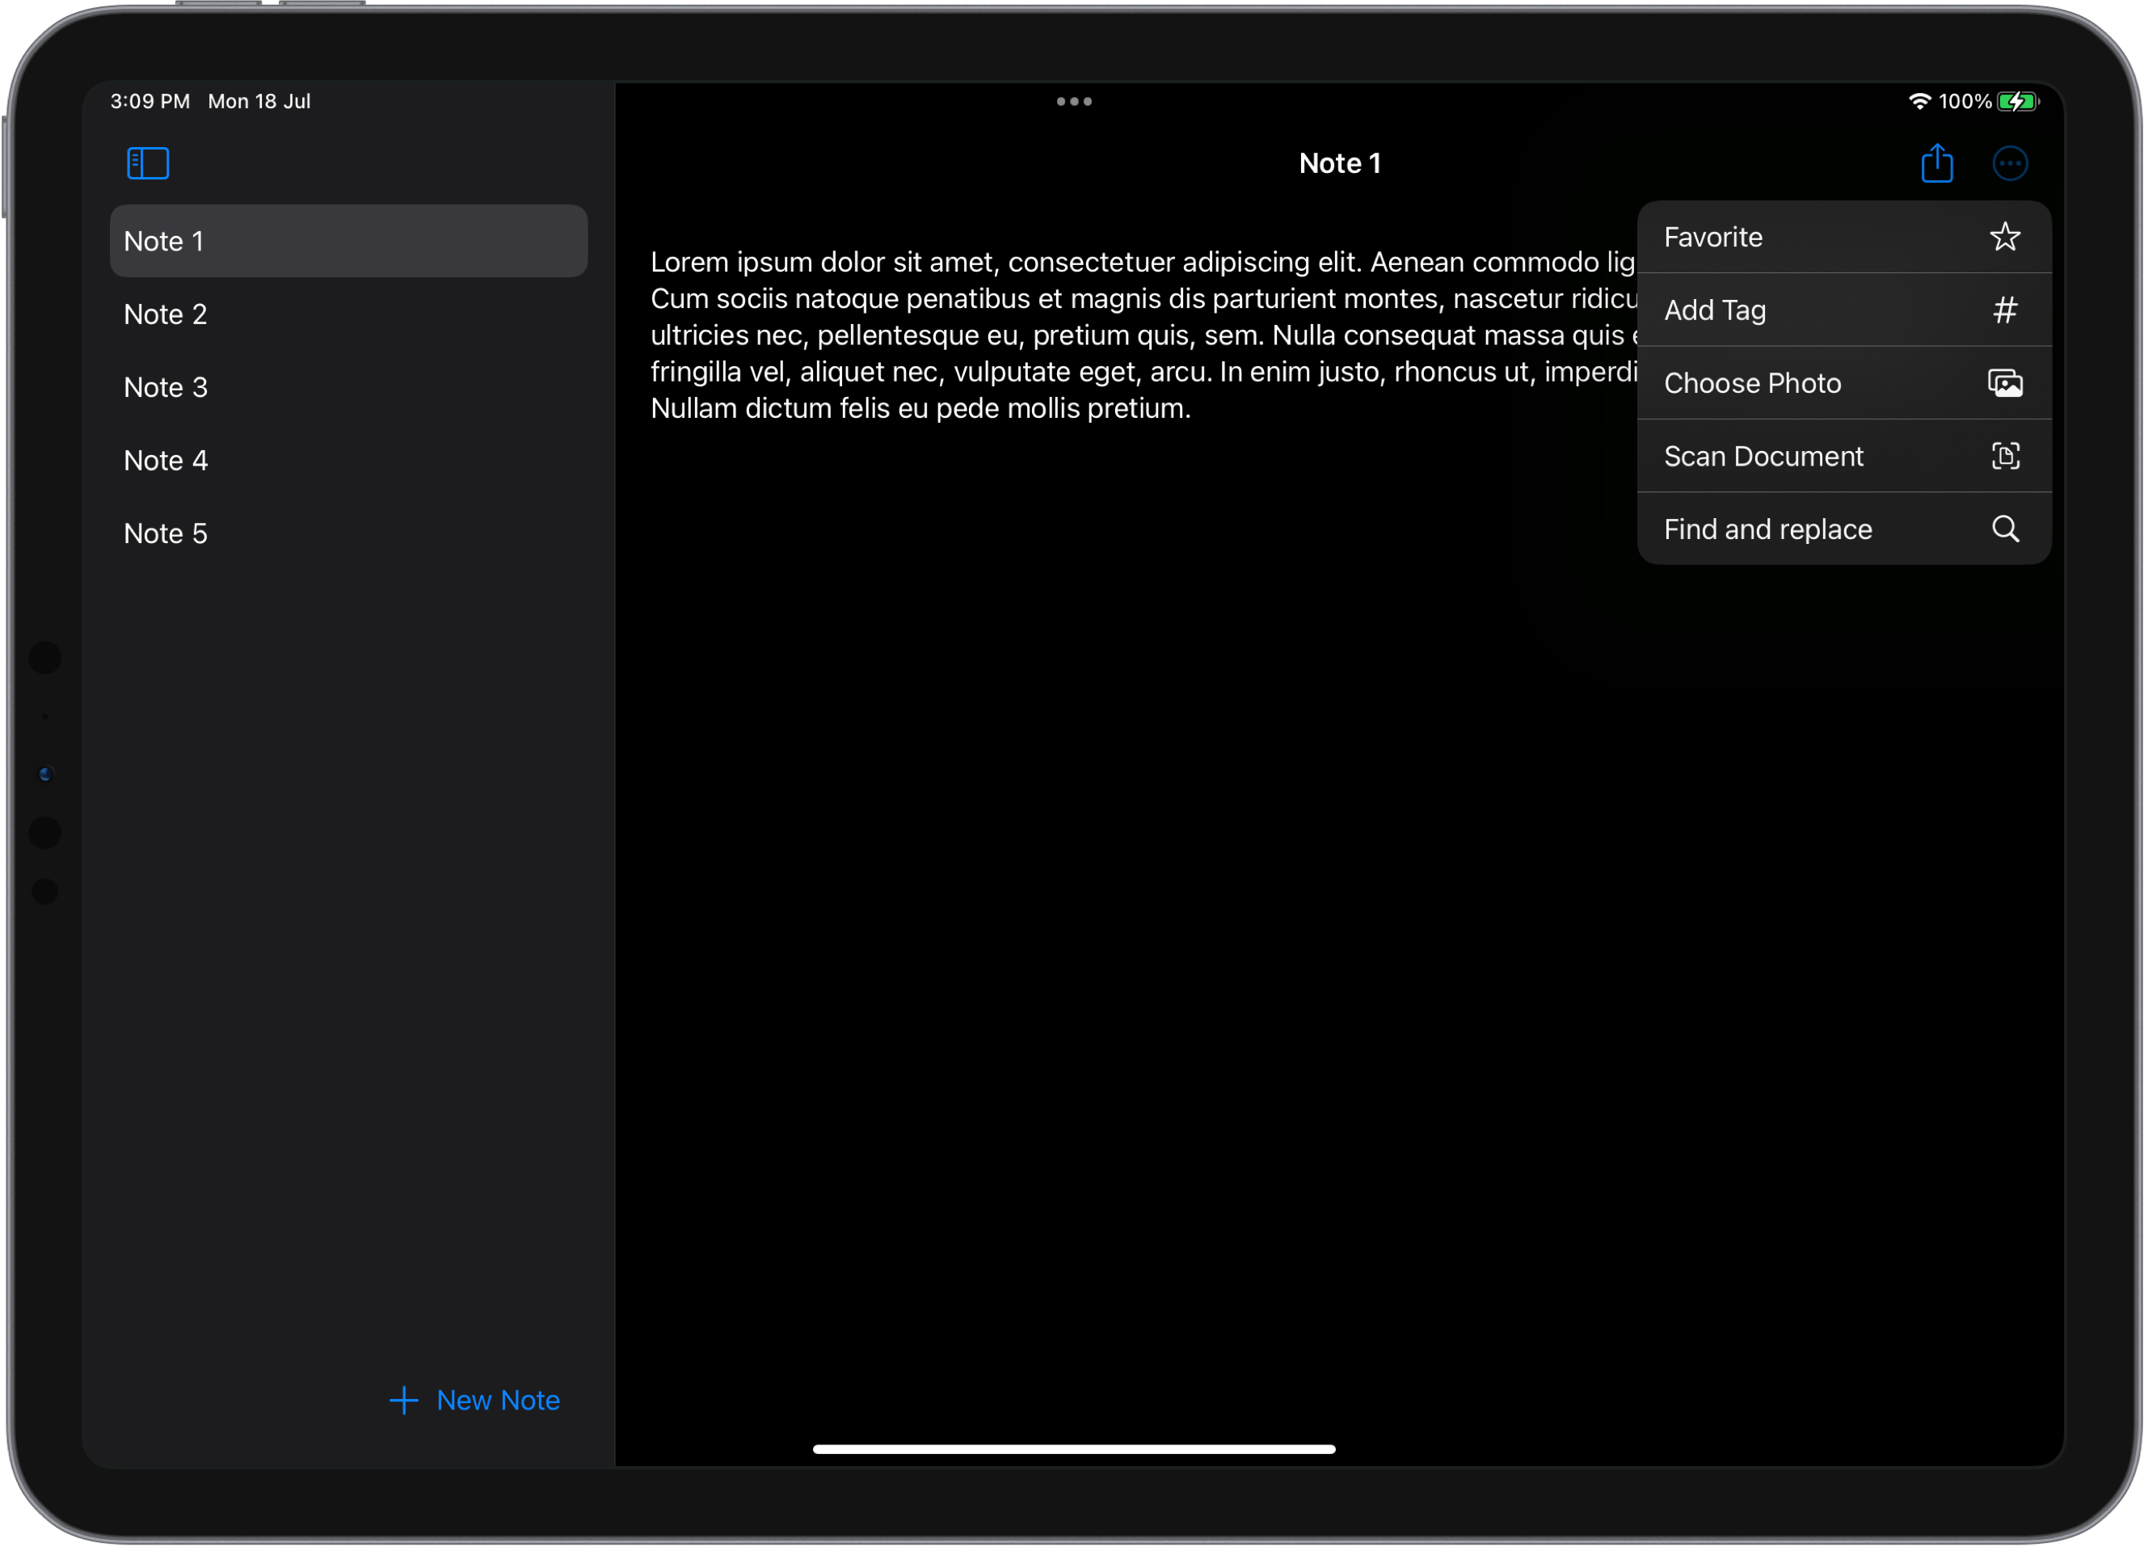
Task: Open the sidebar toggle icon
Action: pyautogui.click(x=148, y=163)
